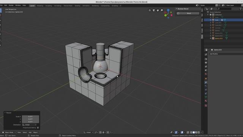Open the Render properties tab icon
This screenshot has height=137, width=243.
[x=206, y=59]
